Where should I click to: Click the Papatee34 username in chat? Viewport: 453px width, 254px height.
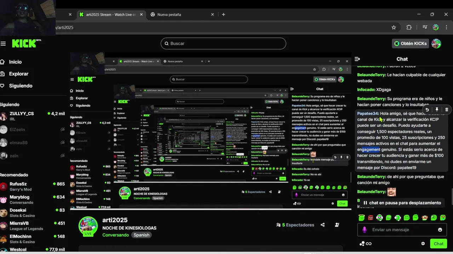click(x=368, y=114)
